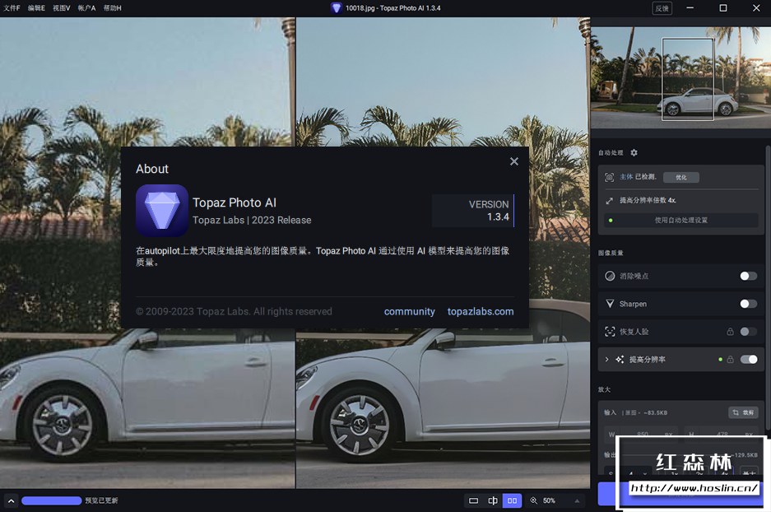
Task: Click the 优化 refine button
Action: (x=681, y=177)
